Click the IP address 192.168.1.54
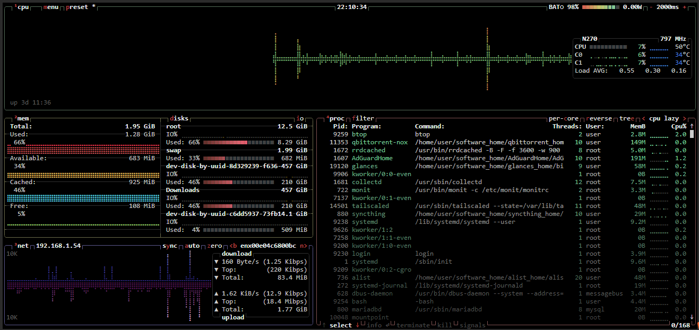 [58, 246]
